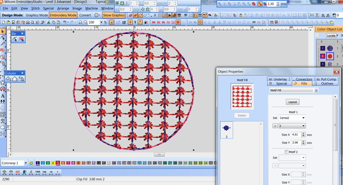Screen dimensions: 343x185
Task: Click the Undo arrow icon
Action: [65, 22]
